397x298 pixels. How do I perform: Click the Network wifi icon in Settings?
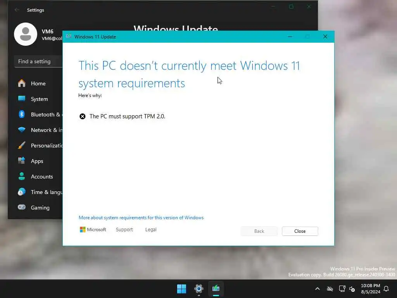pos(22,130)
